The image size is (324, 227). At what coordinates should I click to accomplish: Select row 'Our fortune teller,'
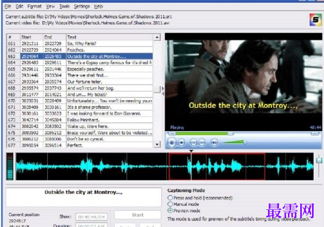[x=80, y=82]
